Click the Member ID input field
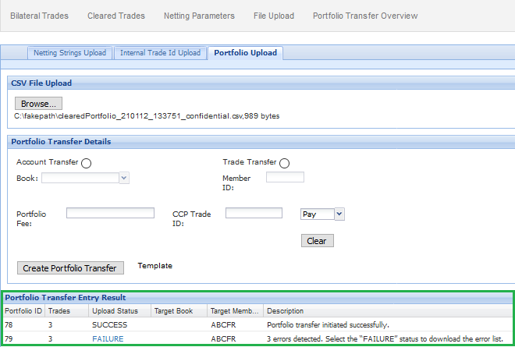 (x=285, y=178)
